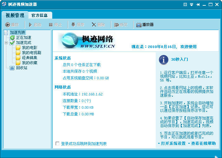Minimize the 枫迹视频加速器 window
The width and height of the screenshot is (222, 158).
point(204,5)
